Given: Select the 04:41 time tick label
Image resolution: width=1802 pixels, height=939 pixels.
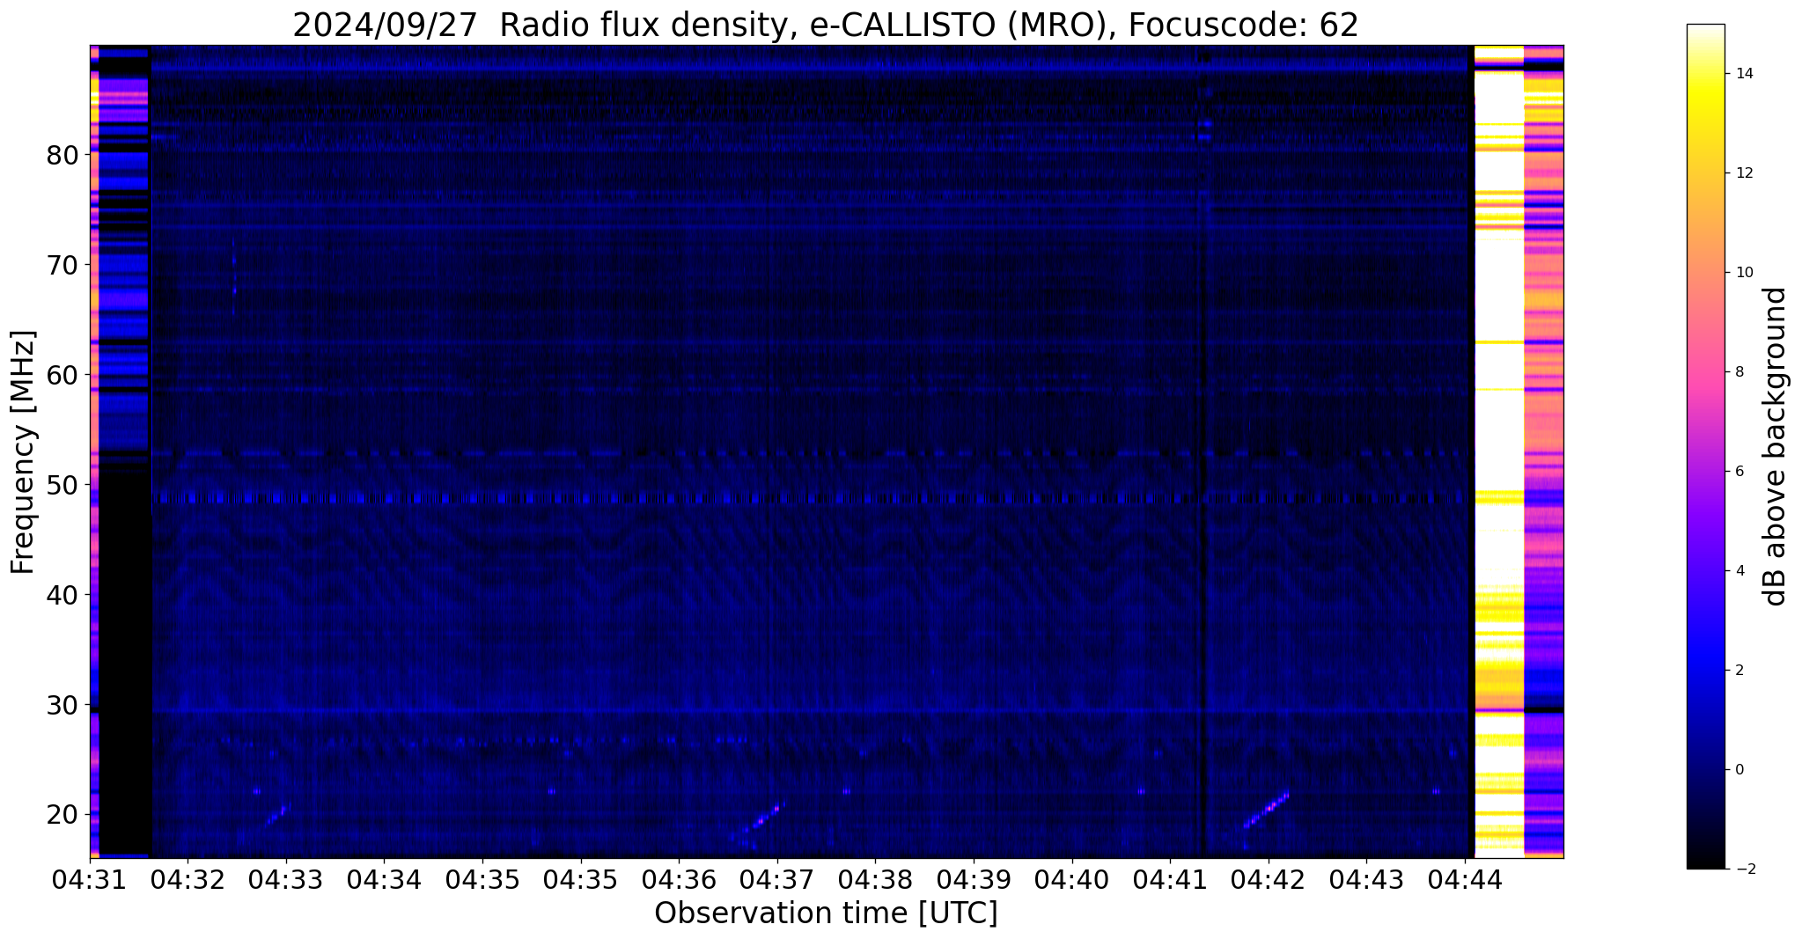Looking at the screenshot, I should [x=1170, y=878].
